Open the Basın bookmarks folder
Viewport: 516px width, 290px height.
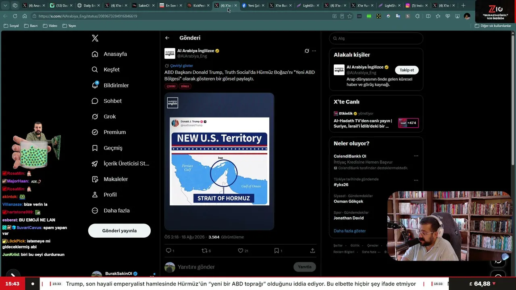coord(31,26)
